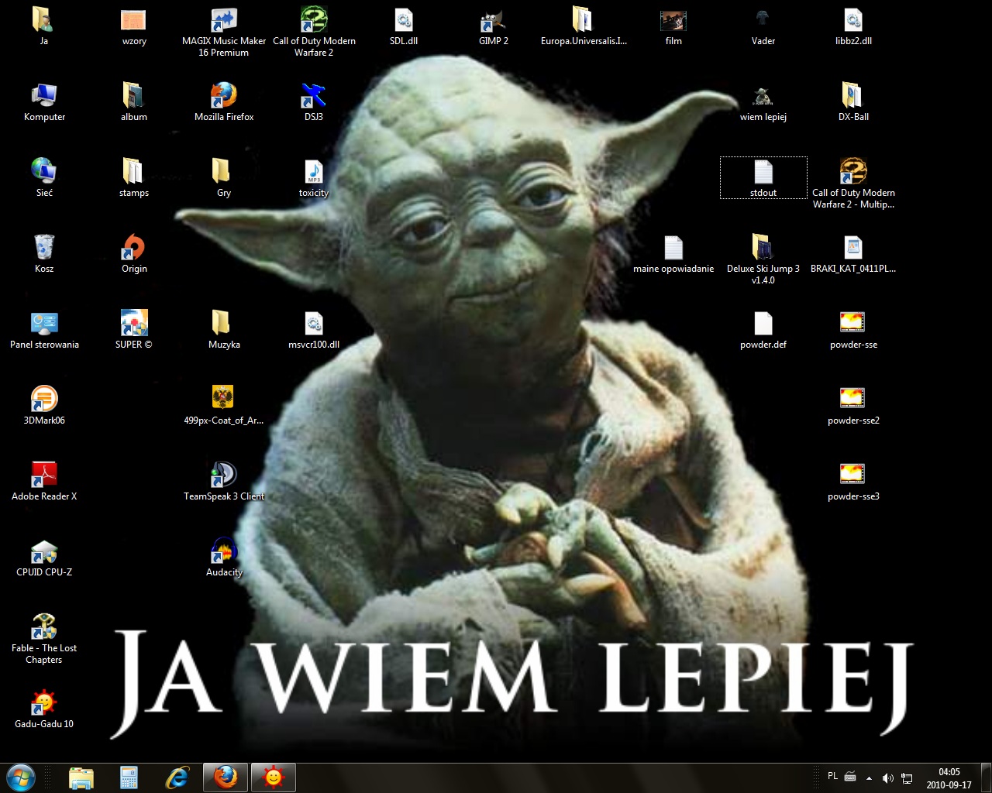Select the CPUID CPU-Z shortcut
The width and height of the screenshot is (992, 793).
(x=44, y=557)
